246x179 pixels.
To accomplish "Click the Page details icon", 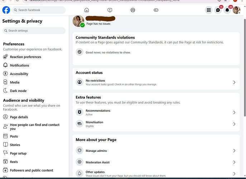I will (x=5, y=117).
